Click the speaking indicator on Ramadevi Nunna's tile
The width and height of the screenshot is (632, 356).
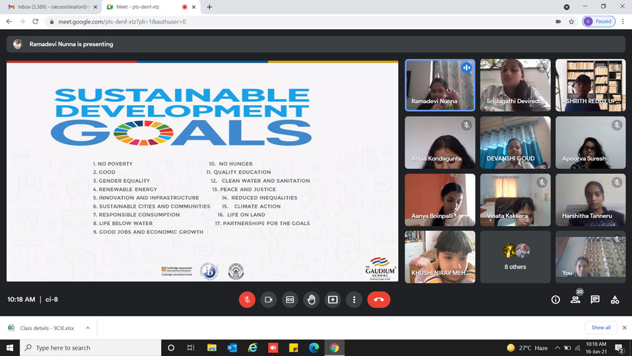point(466,68)
